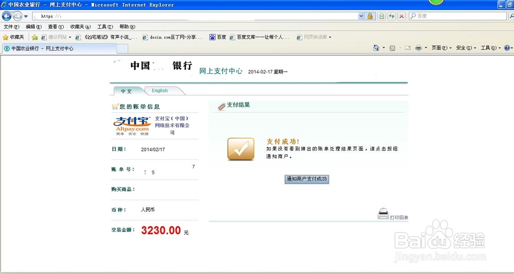Switch to the English language tab

pyautogui.click(x=160, y=91)
